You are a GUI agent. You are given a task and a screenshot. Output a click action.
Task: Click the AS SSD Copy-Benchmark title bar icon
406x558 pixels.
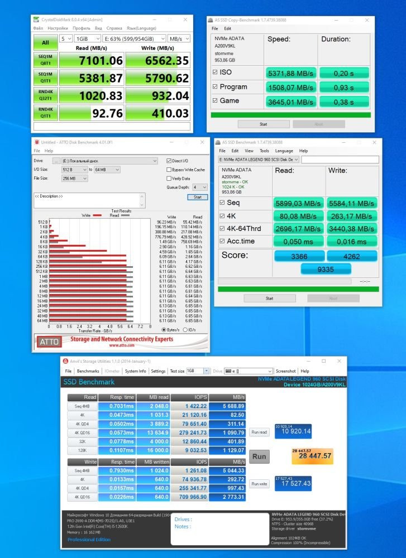pyautogui.click(x=211, y=20)
